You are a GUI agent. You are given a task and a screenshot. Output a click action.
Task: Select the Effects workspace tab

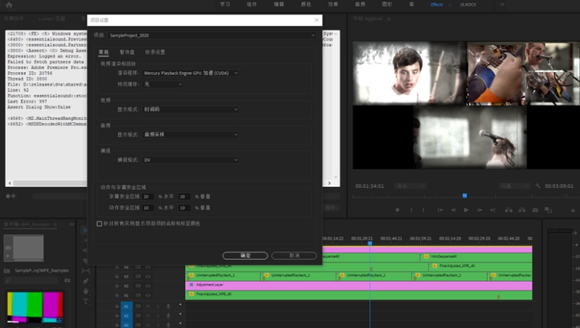[x=437, y=4]
